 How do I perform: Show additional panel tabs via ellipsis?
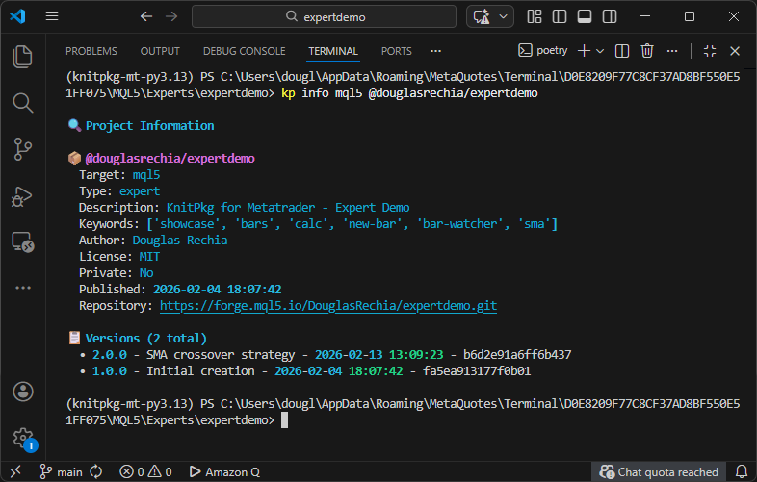[x=435, y=51]
